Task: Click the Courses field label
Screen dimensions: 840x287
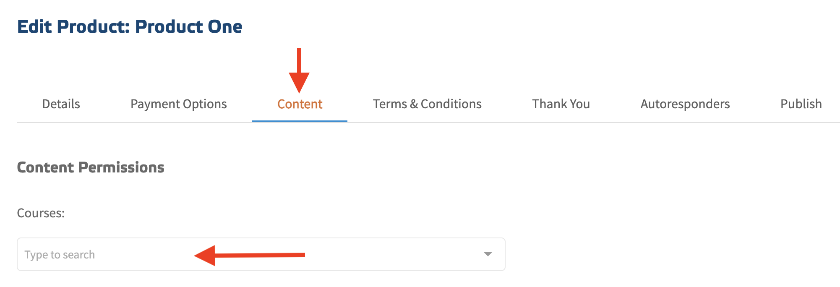Action: (41, 213)
